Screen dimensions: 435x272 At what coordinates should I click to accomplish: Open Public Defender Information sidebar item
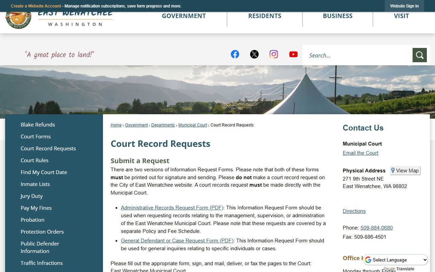point(40,247)
